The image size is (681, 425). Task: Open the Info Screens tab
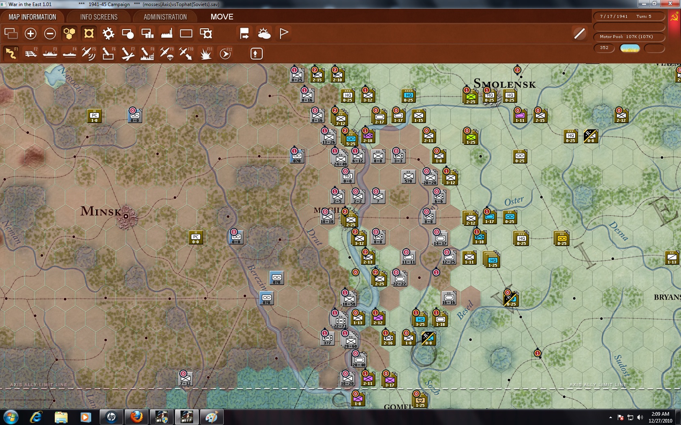(99, 17)
